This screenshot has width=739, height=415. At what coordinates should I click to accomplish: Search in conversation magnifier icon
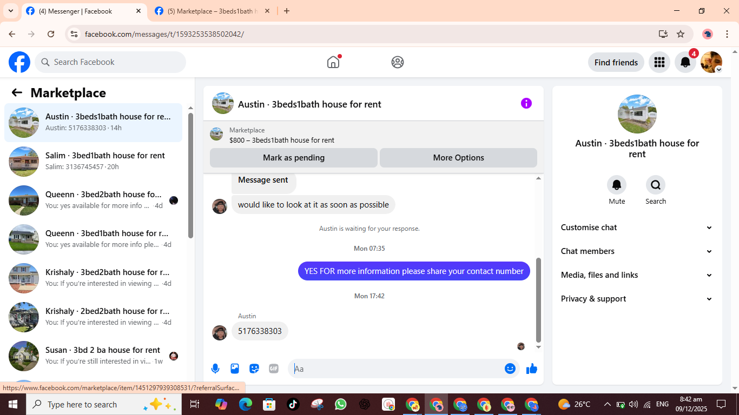point(656,185)
